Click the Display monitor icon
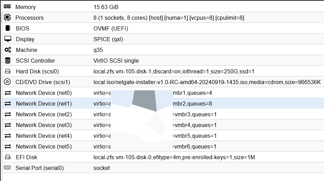 8,39
